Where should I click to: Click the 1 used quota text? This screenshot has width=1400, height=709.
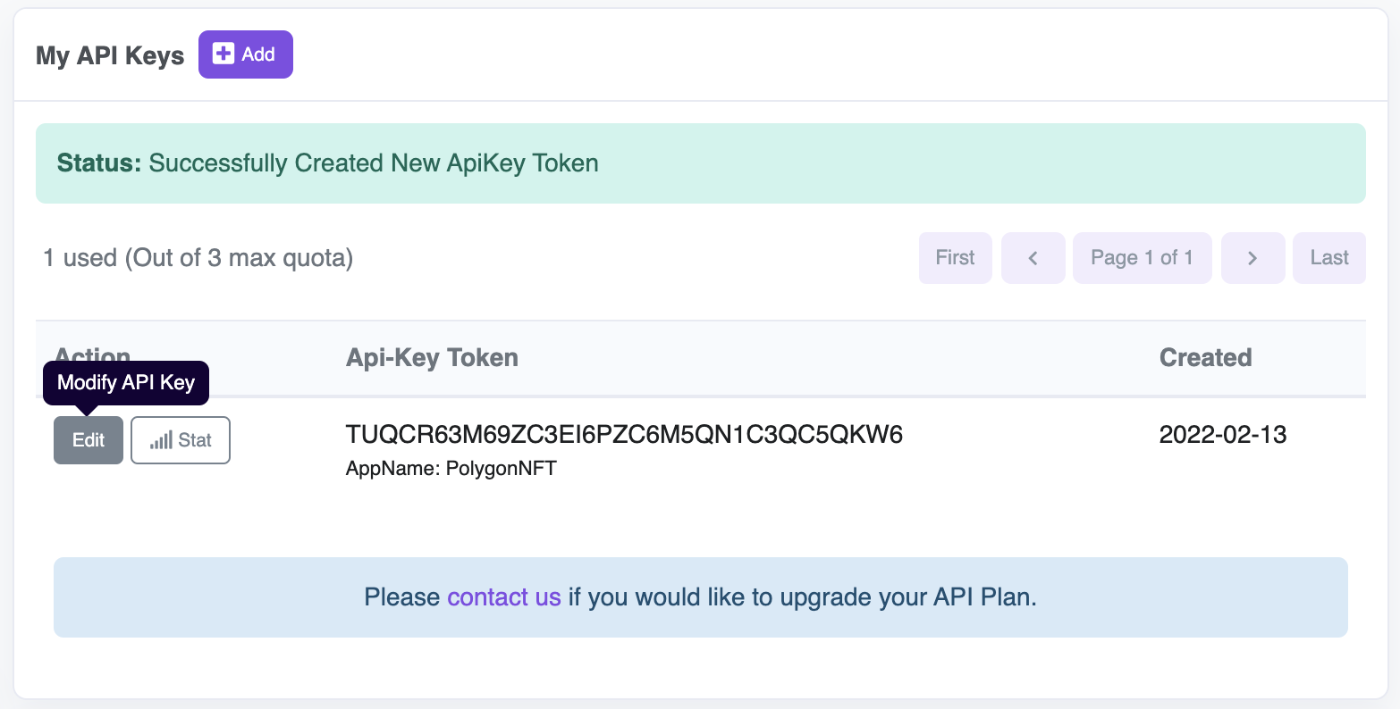(x=198, y=258)
